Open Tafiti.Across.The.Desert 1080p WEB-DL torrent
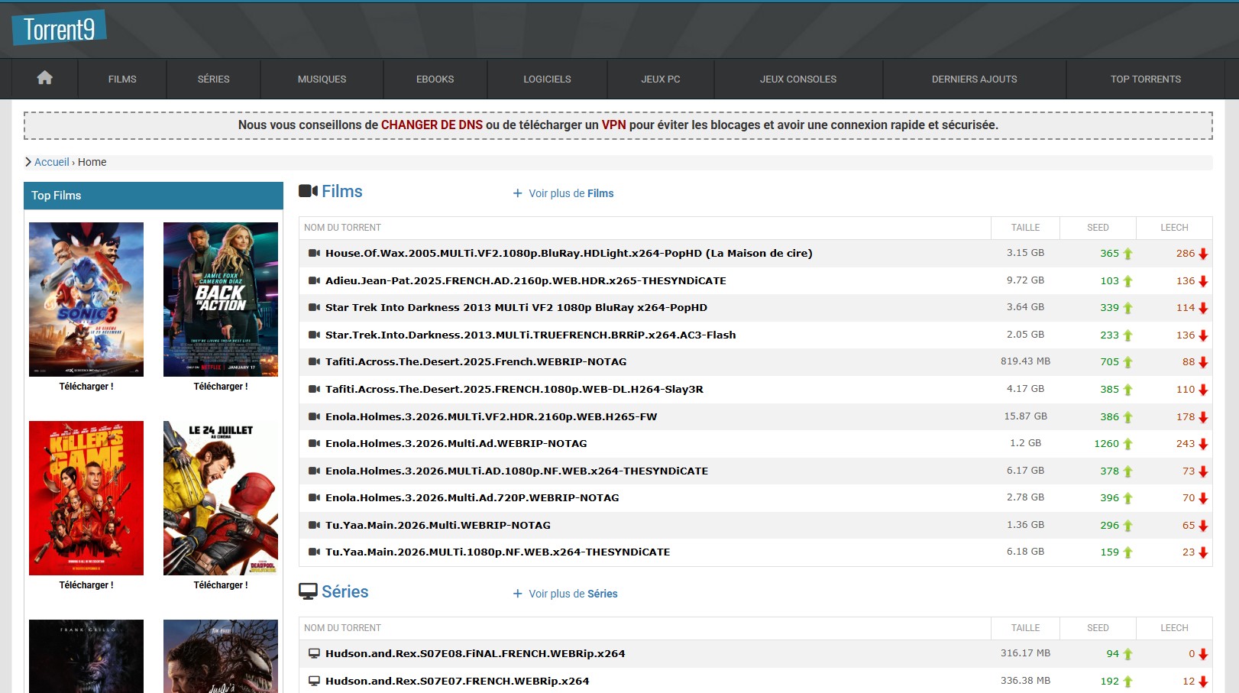Screen dimensions: 1239x693 pyautogui.click(x=514, y=389)
